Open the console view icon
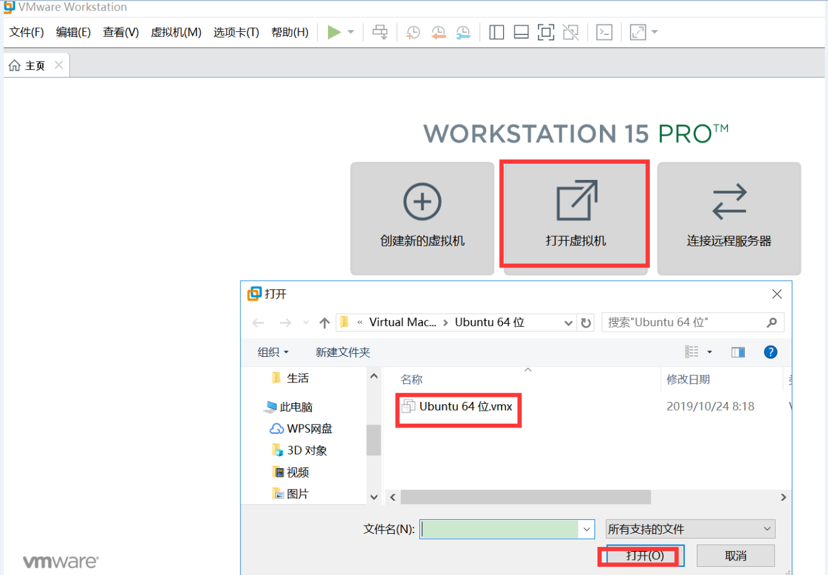This screenshot has width=828, height=575. click(x=604, y=32)
